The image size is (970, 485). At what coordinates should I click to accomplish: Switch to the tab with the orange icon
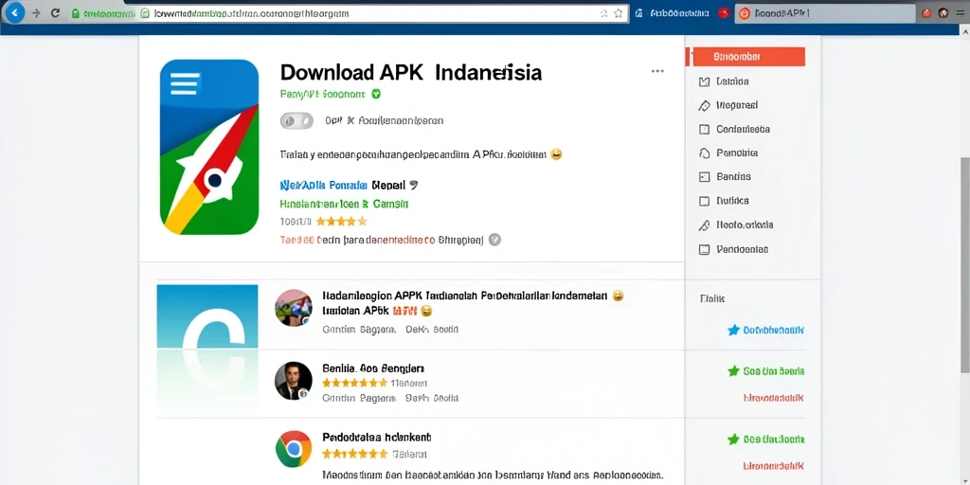(825, 13)
